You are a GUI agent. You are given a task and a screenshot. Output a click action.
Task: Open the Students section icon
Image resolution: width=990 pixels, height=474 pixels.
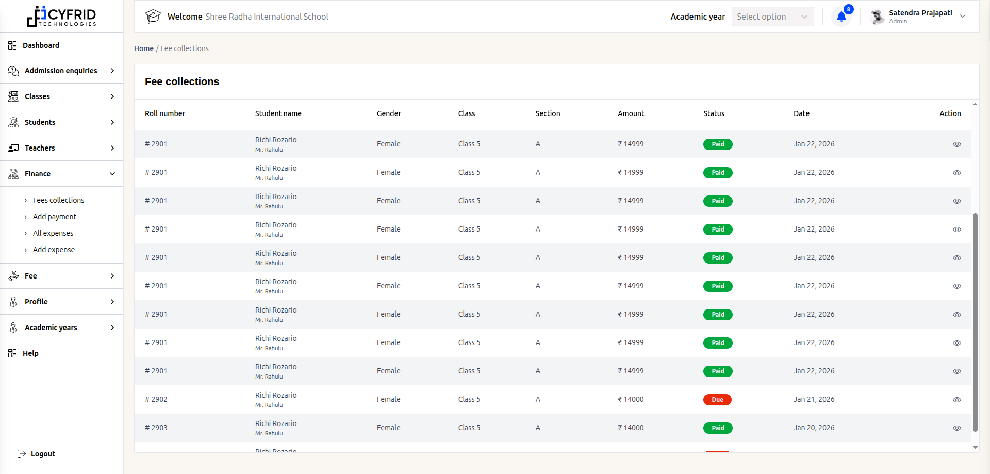coord(12,122)
